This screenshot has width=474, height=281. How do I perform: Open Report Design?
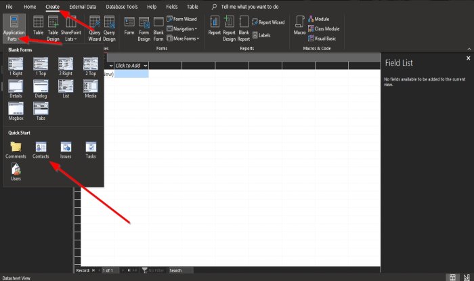[229, 28]
